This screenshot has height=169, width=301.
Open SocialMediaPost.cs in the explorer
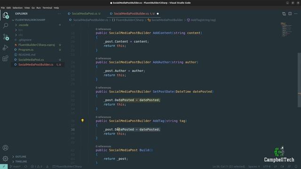coord(31,60)
